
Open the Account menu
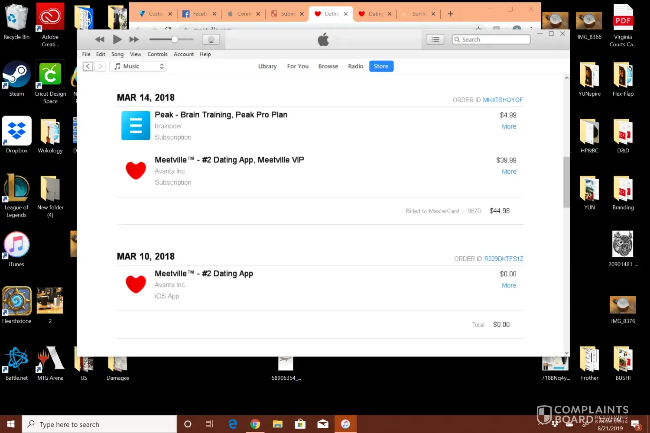point(184,54)
